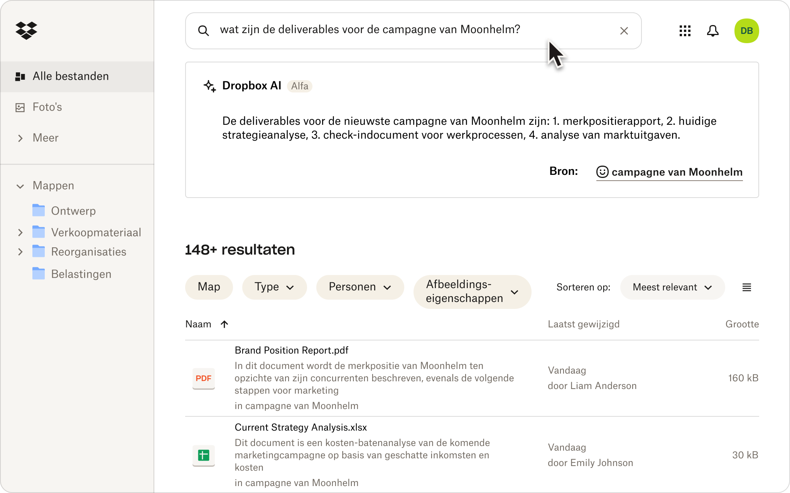This screenshot has width=790, height=493.
Task: Sort by Naam column header
Action: 198,324
